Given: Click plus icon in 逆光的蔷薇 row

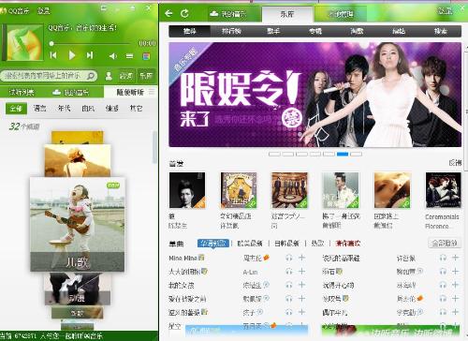Looking at the screenshot, I should click(301, 312).
